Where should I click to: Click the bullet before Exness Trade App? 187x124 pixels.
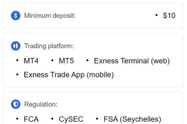coord(17,75)
